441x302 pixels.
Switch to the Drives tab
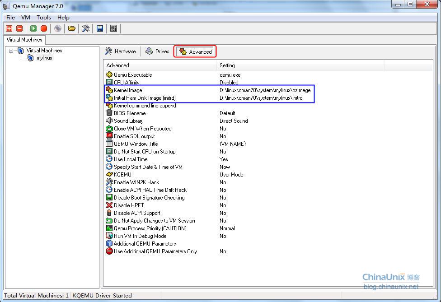coord(157,51)
